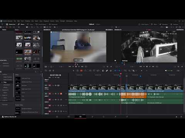
Task: Open the Fairlight menu
Action: tap(62, 21)
